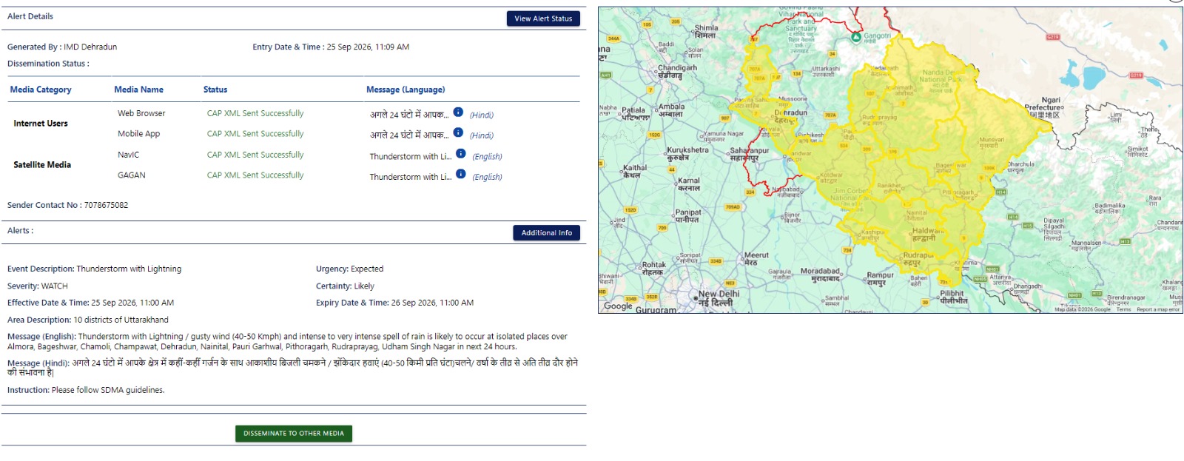Viewport: 1184px width, 461px height.
Task: Click the Media Name column header
Action: [x=138, y=90]
